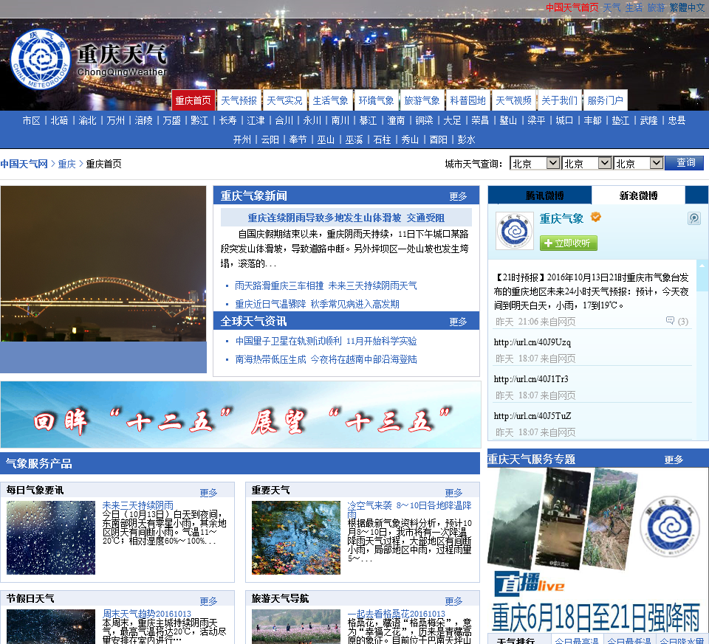Screen dimensions: 709x644
Task: Switch to the 新浪微博 tab
Action: pos(638,195)
